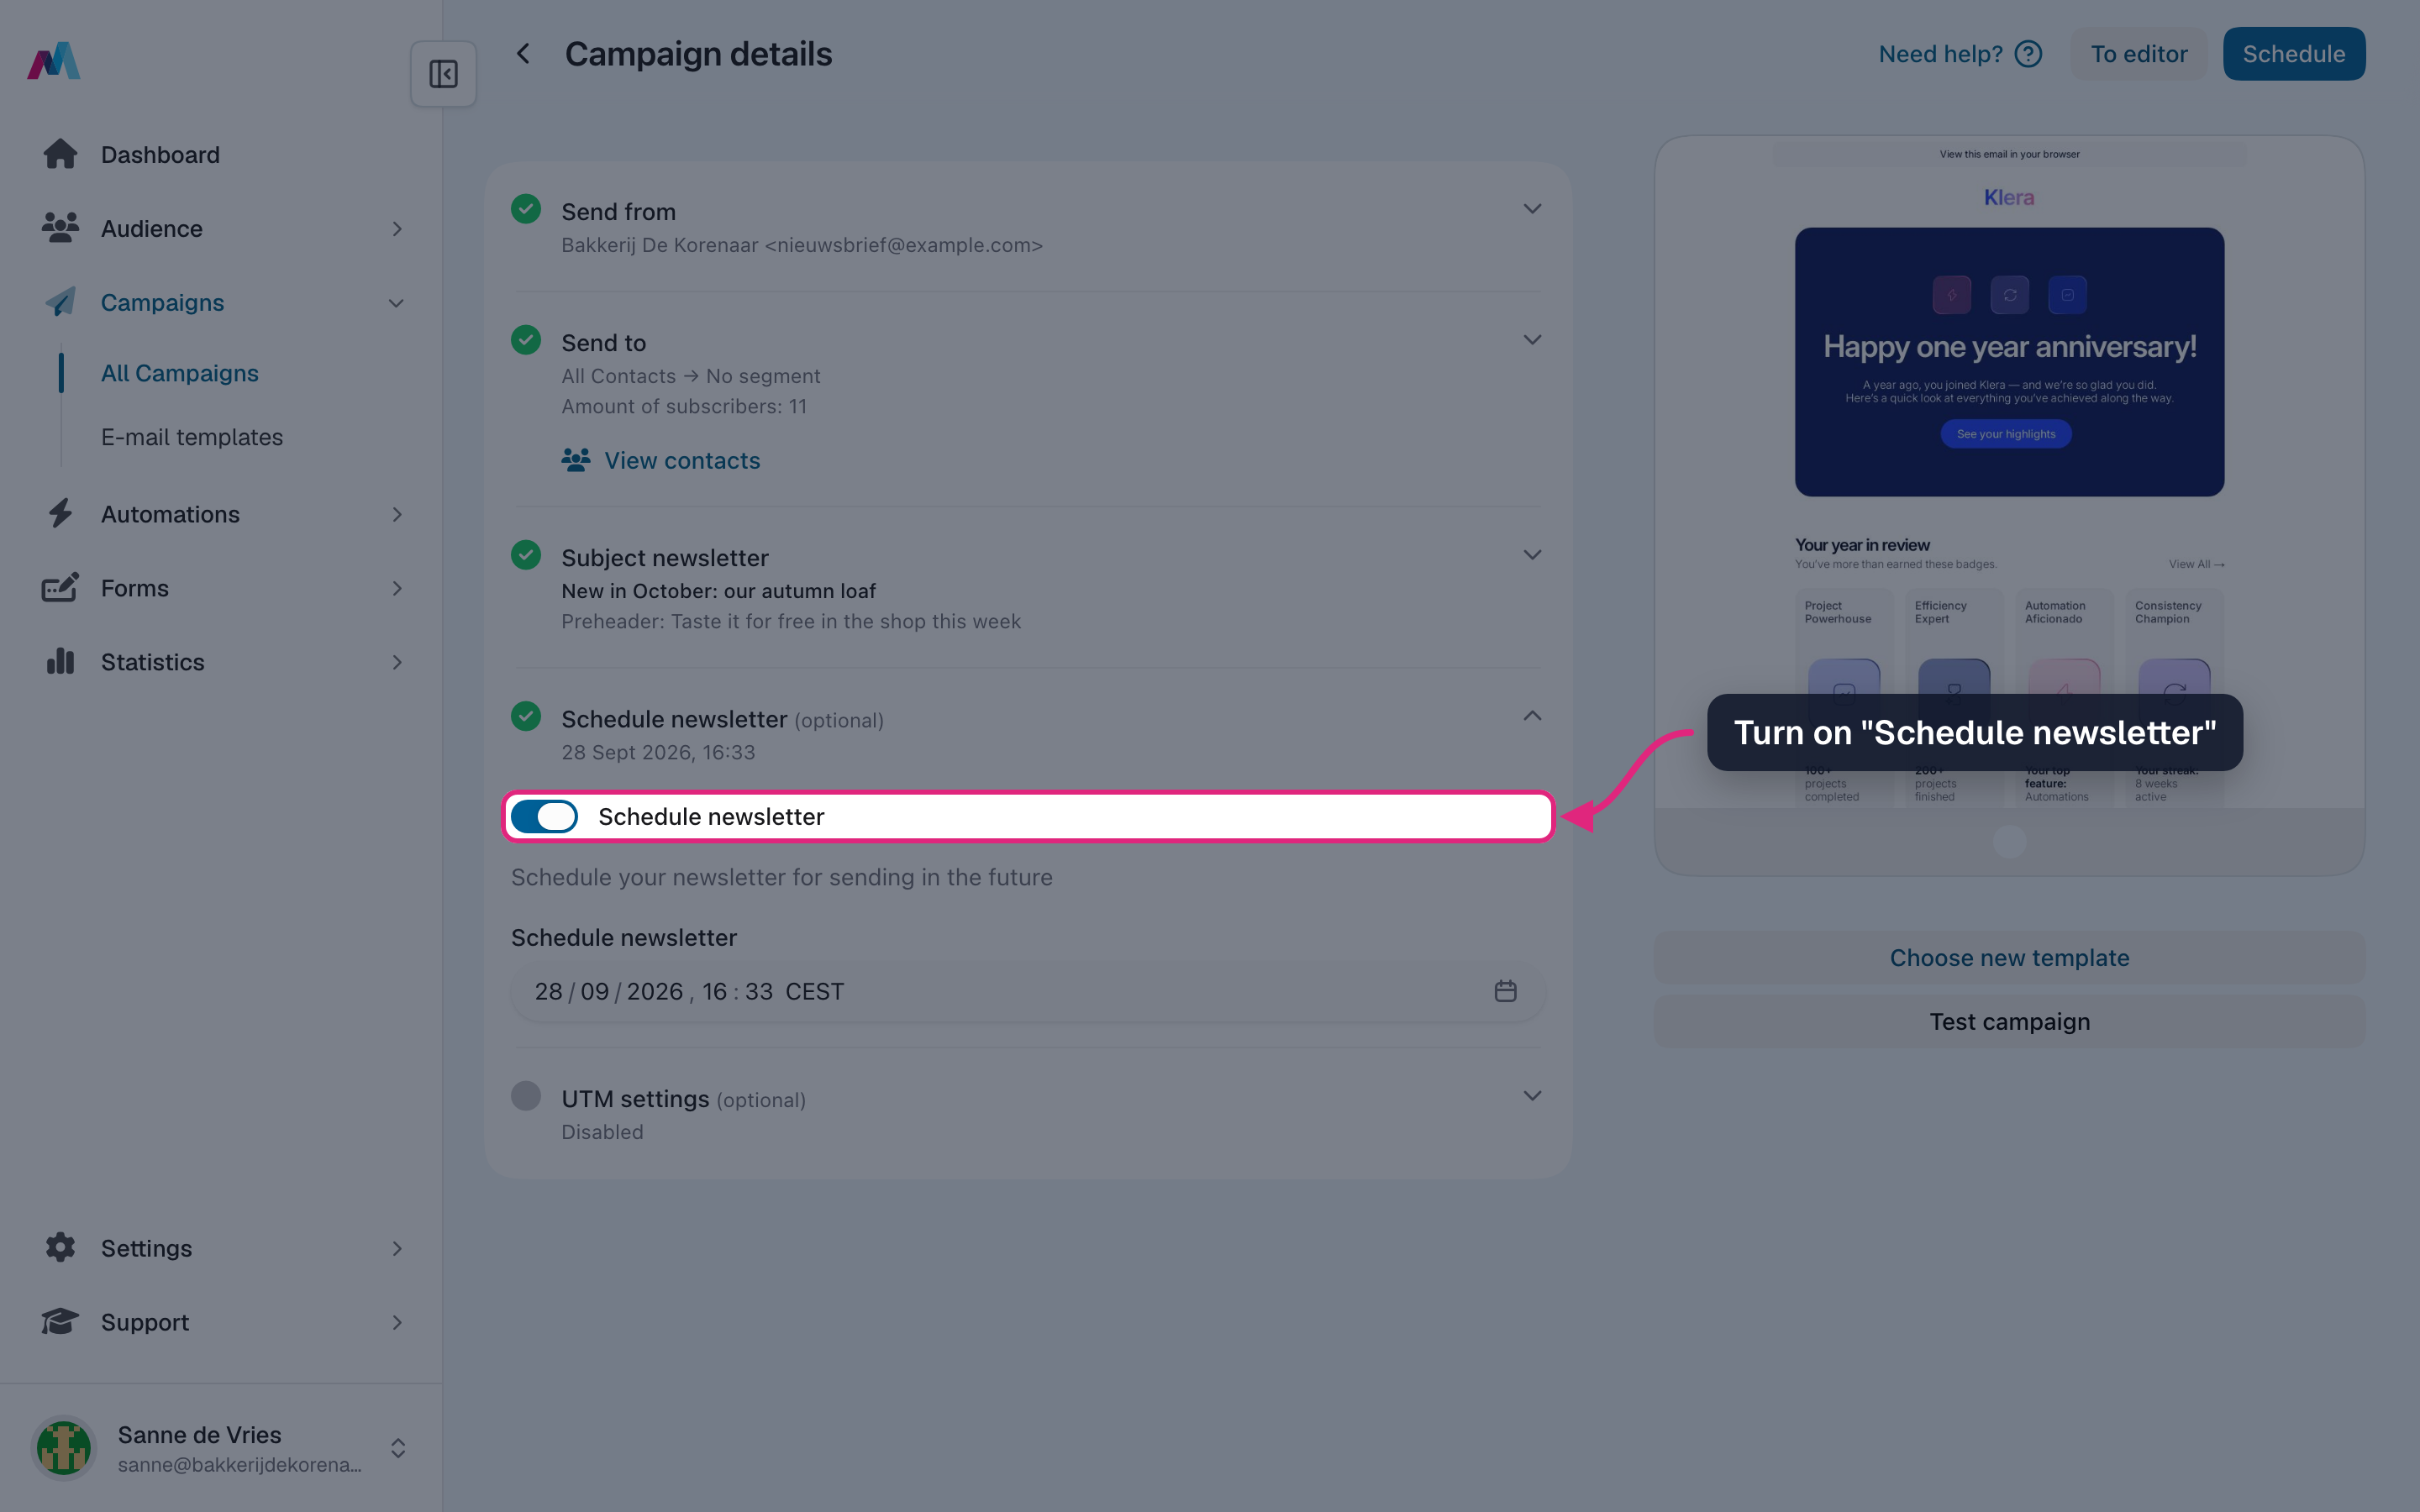
Task: Click Choose new template button
Action: (x=2010, y=957)
